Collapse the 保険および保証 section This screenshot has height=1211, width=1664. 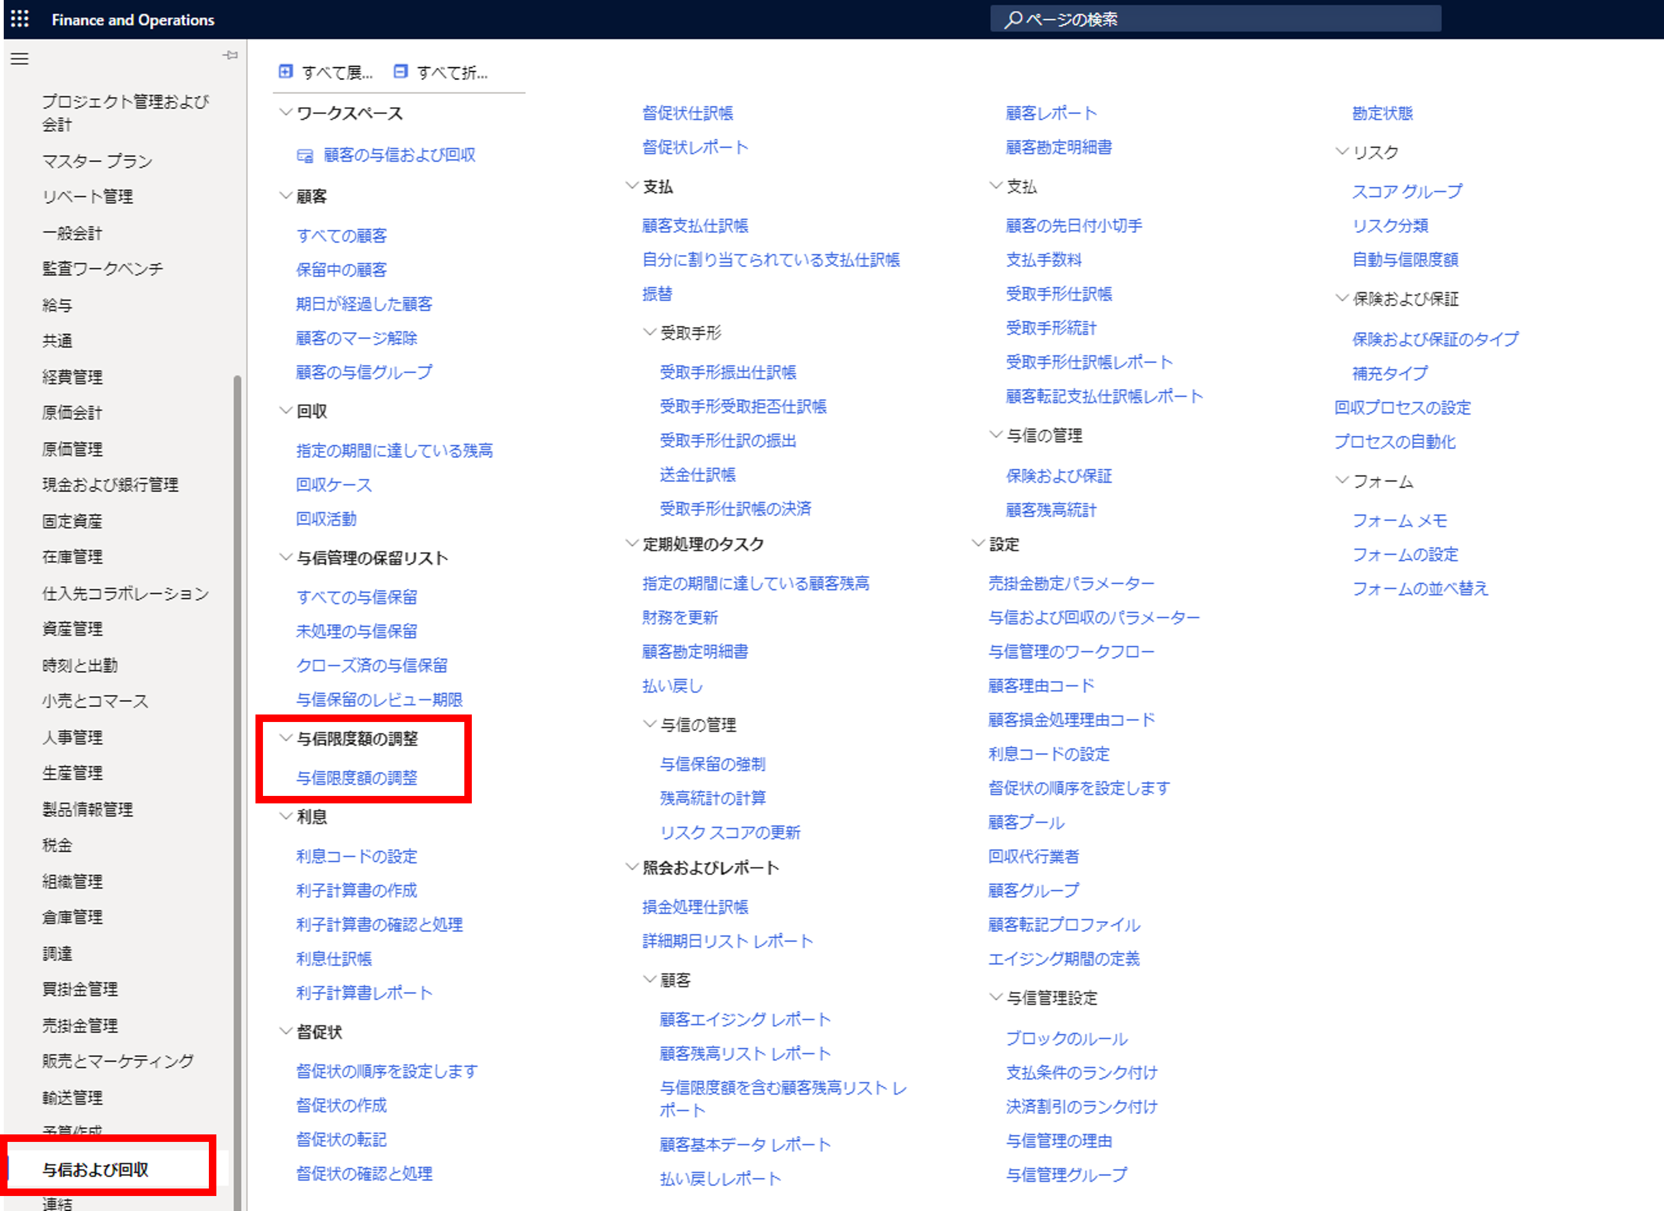(1342, 298)
